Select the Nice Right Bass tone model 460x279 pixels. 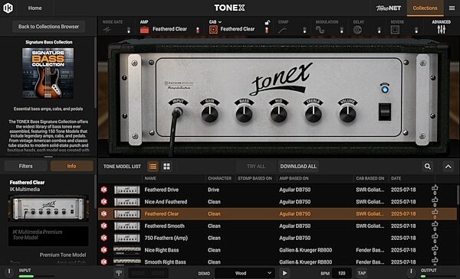(278, 250)
